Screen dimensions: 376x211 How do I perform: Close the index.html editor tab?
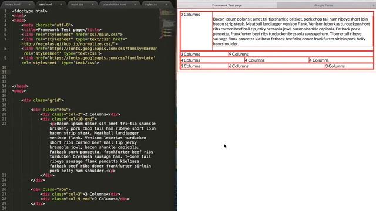click(x=29, y=4)
